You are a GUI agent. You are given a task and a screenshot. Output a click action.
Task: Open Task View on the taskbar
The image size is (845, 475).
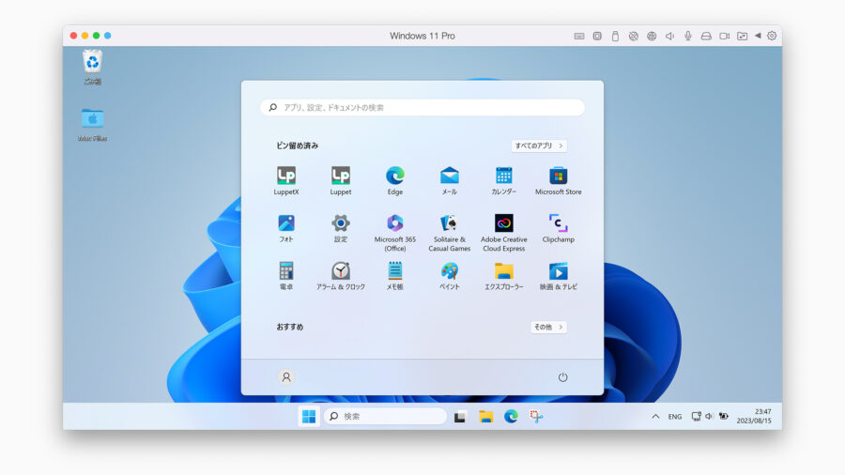tap(460, 416)
